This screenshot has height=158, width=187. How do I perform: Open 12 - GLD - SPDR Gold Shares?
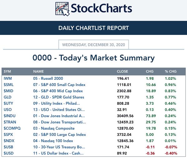[x=59, y=97]
